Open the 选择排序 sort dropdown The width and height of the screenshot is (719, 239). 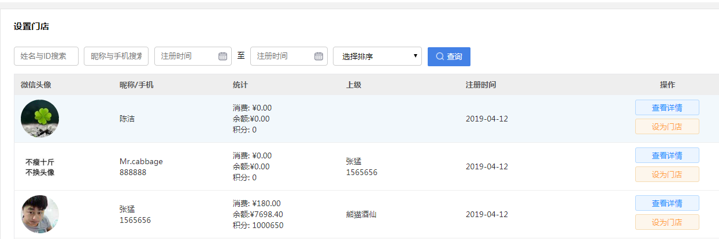[377, 56]
